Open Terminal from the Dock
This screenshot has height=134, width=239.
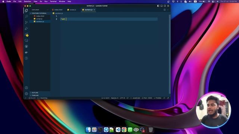click(100, 130)
